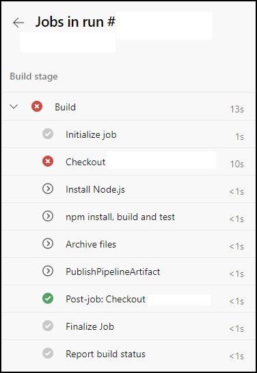Viewport: 257px width, 373px height.
Task: Open the Install Node.js step
Action: pyautogui.click(x=128, y=189)
